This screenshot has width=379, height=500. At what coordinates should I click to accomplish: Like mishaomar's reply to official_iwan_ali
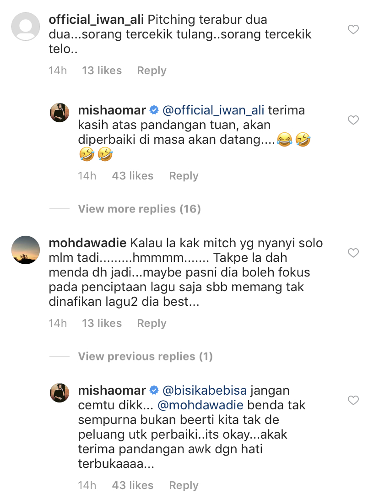click(353, 120)
